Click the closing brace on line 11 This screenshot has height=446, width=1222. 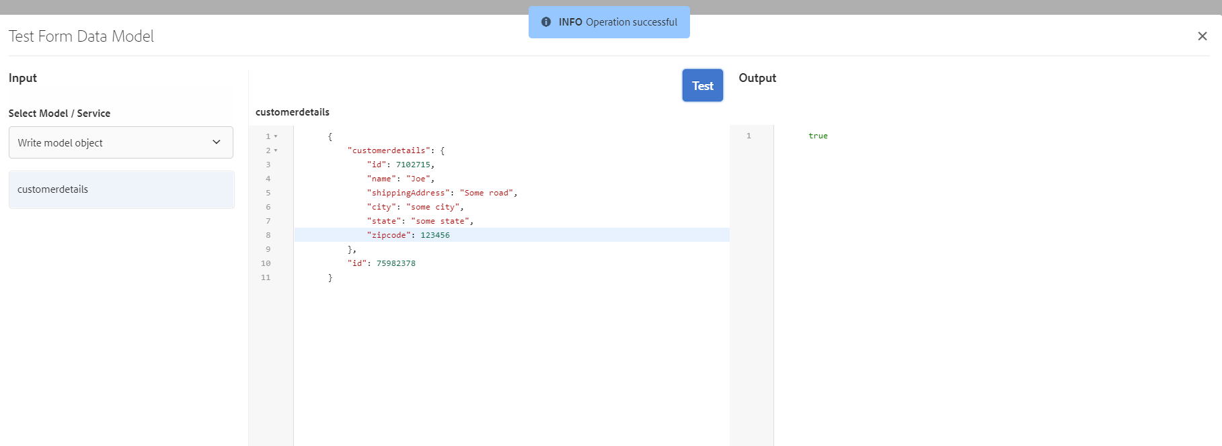click(x=330, y=277)
